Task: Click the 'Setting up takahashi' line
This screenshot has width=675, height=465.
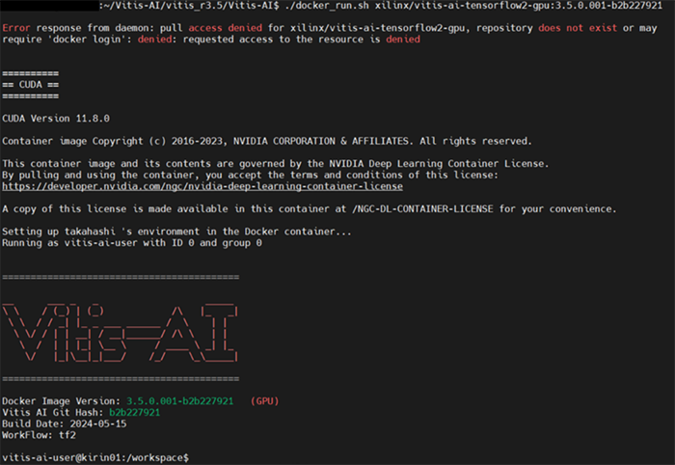Action: click(x=176, y=232)
